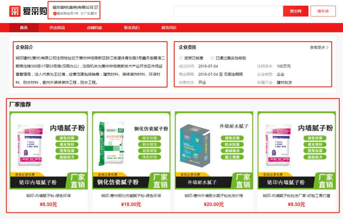
Task: Open 钢化仿瓷腻子粉 product image
Action: pyautogui.click(x=131, y=150)
